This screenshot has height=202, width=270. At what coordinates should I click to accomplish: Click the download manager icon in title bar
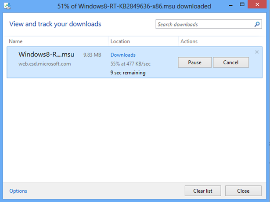(7, 6)
